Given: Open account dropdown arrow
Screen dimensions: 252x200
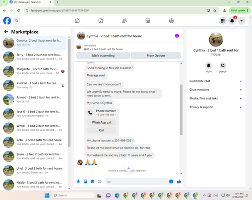Looking at the screenshot, I should 241,21.
